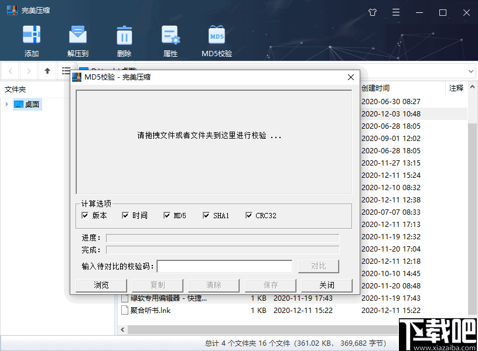The width and height of the screenshot is (478, 351).
Task: Switch the list view mode icon
Action: coord(66,71)
